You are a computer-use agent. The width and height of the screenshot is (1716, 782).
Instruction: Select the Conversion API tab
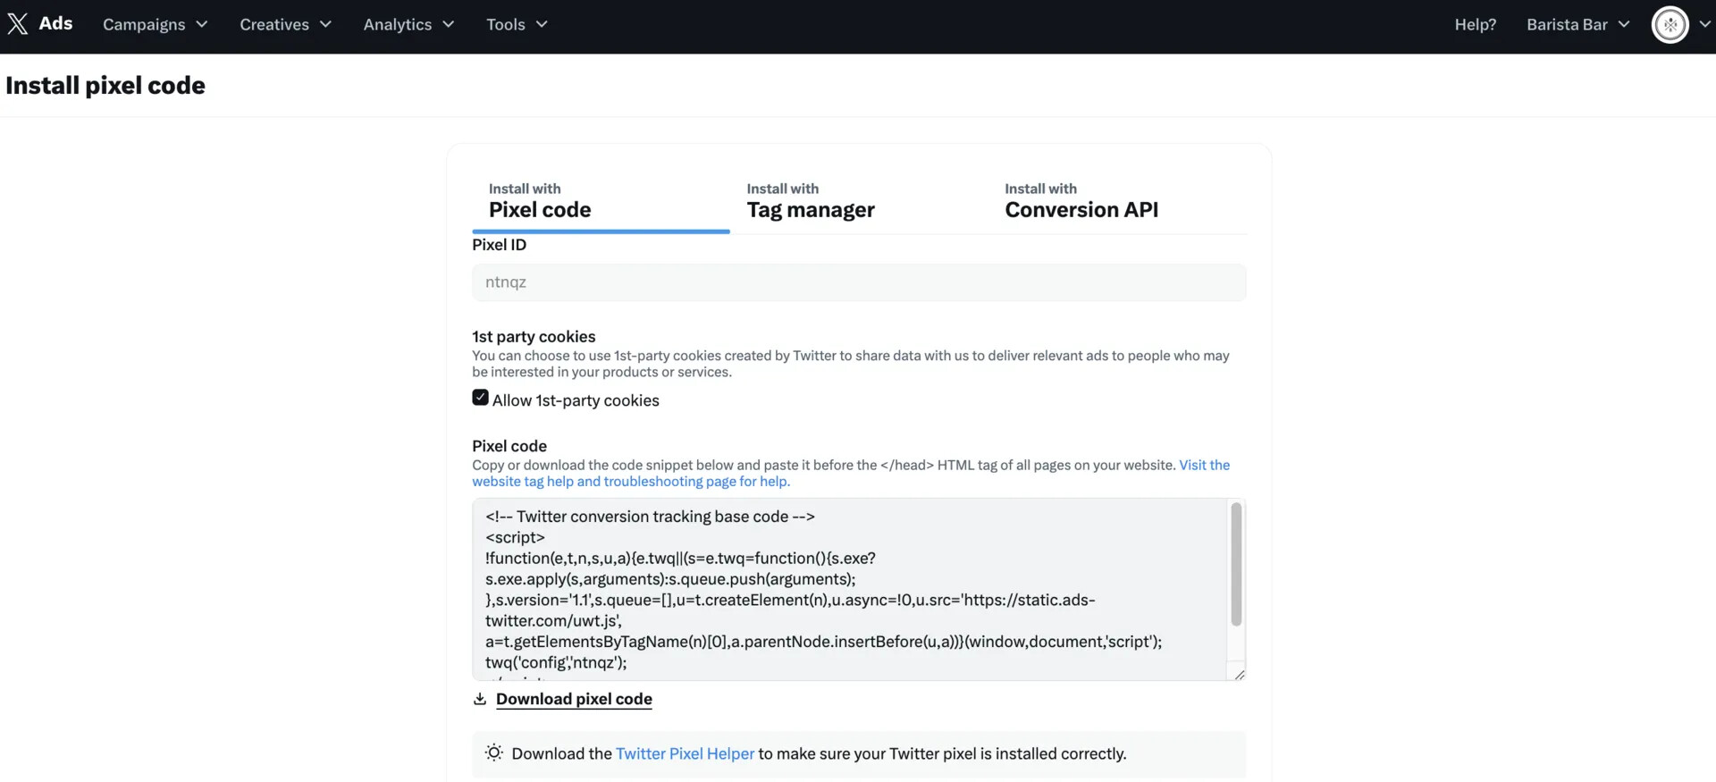coord(1081,201)
